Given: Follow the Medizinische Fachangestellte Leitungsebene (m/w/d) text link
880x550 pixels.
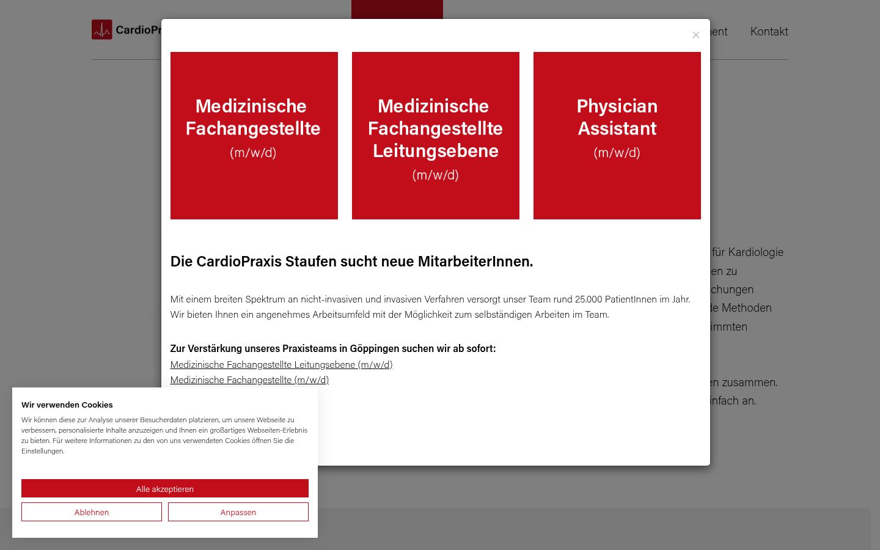Looking at the screenshot, I should tap(281, 364).
